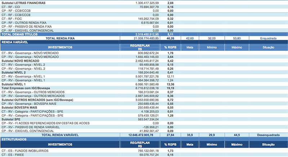
Task: Click the TOTAL RENDA VARIÁVEL amount 12.646.472.905,78
Action: tap(146, 135)
